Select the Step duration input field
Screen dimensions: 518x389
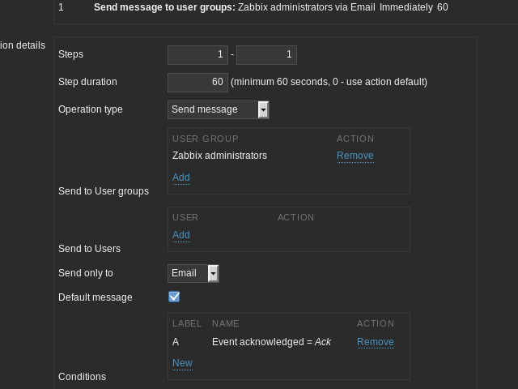coord(197,82)
